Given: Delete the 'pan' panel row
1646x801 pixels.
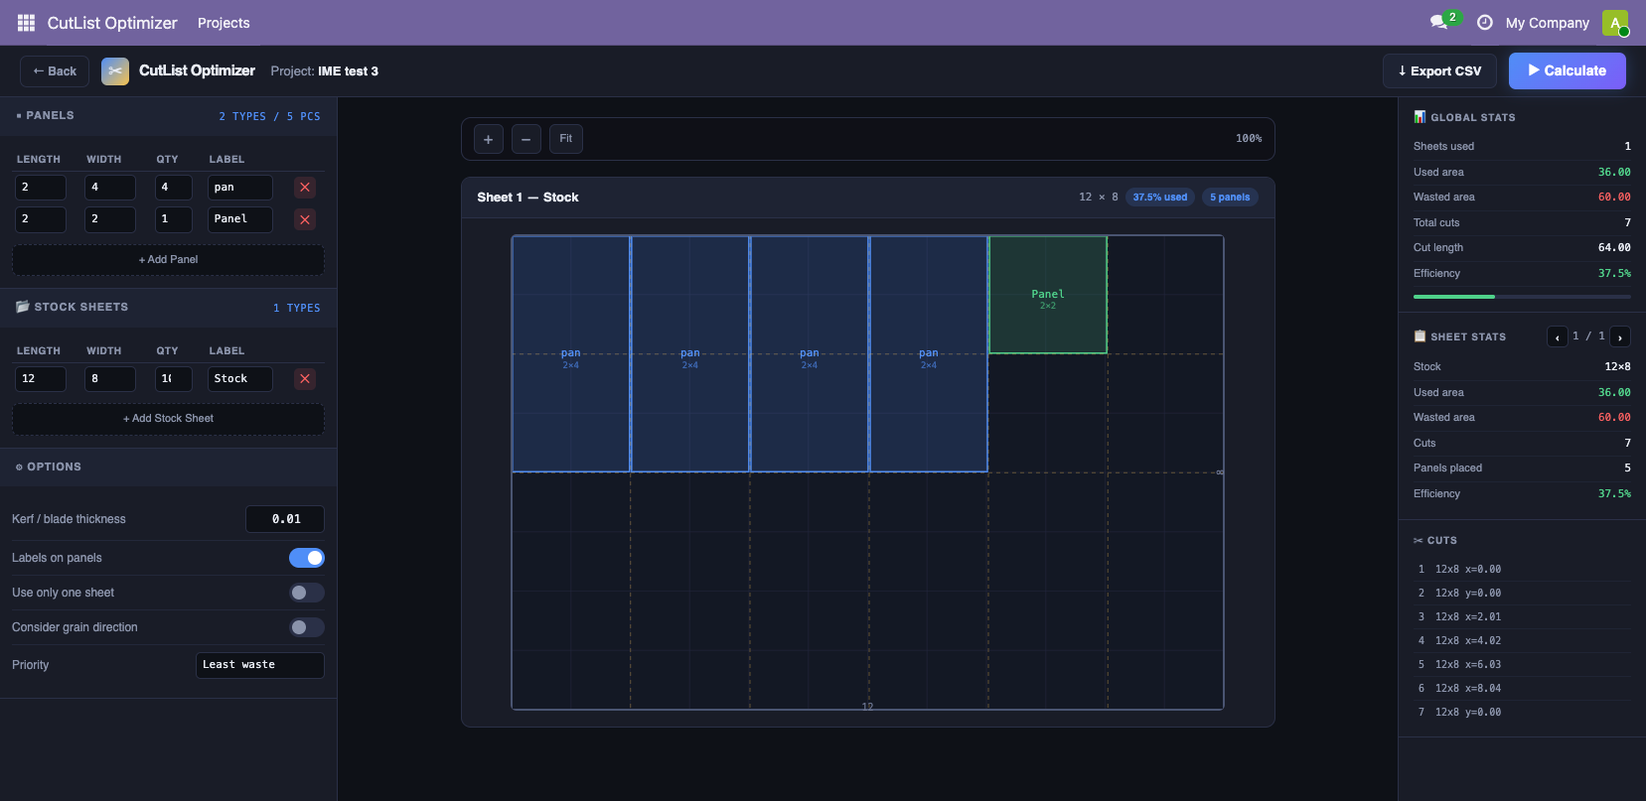Looking at the screenshot, I should coord(305,188).
